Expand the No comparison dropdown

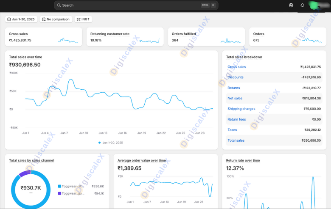[56, 19]
